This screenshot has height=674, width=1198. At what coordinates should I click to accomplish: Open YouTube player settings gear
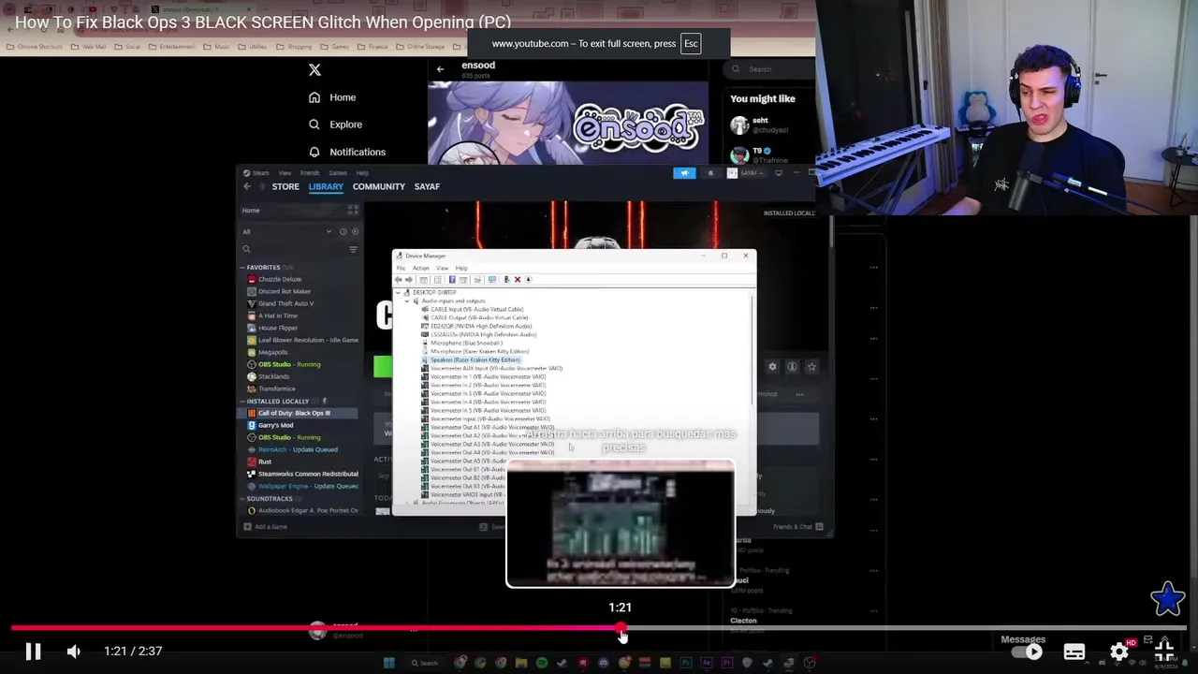click(1119, 652)
